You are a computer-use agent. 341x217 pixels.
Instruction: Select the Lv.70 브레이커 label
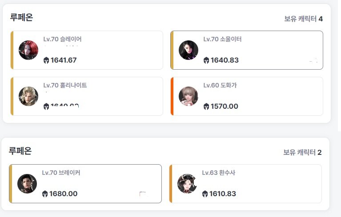pyautogui.click(x=61, y=173)
